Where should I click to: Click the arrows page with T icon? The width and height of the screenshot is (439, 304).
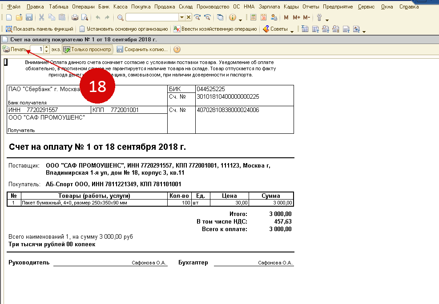click(356, 29)
